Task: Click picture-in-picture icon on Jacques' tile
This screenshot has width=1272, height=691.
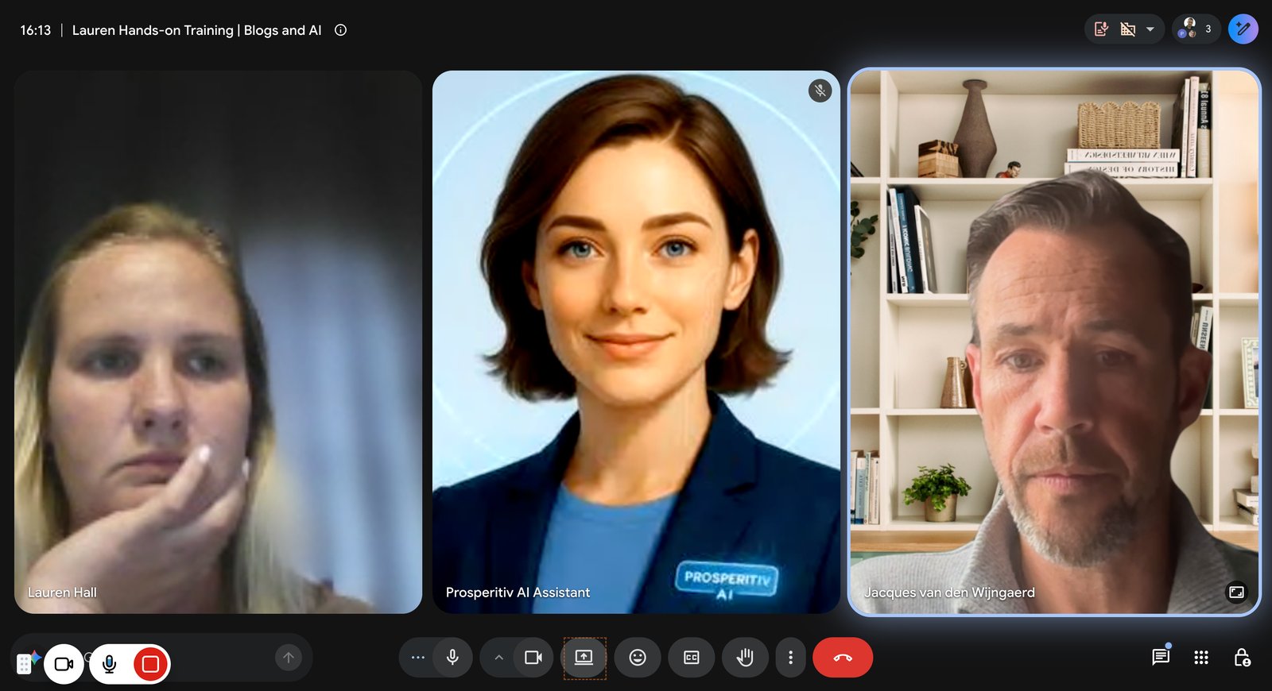Action: tap(1236, 592)
